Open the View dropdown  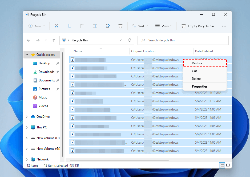coord(163,26)
